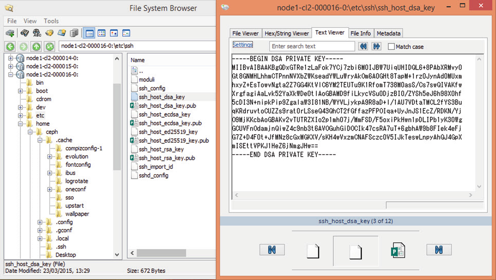Expand the evolution folder
This screenshot has width=496, height=280.
click(50, 156)
